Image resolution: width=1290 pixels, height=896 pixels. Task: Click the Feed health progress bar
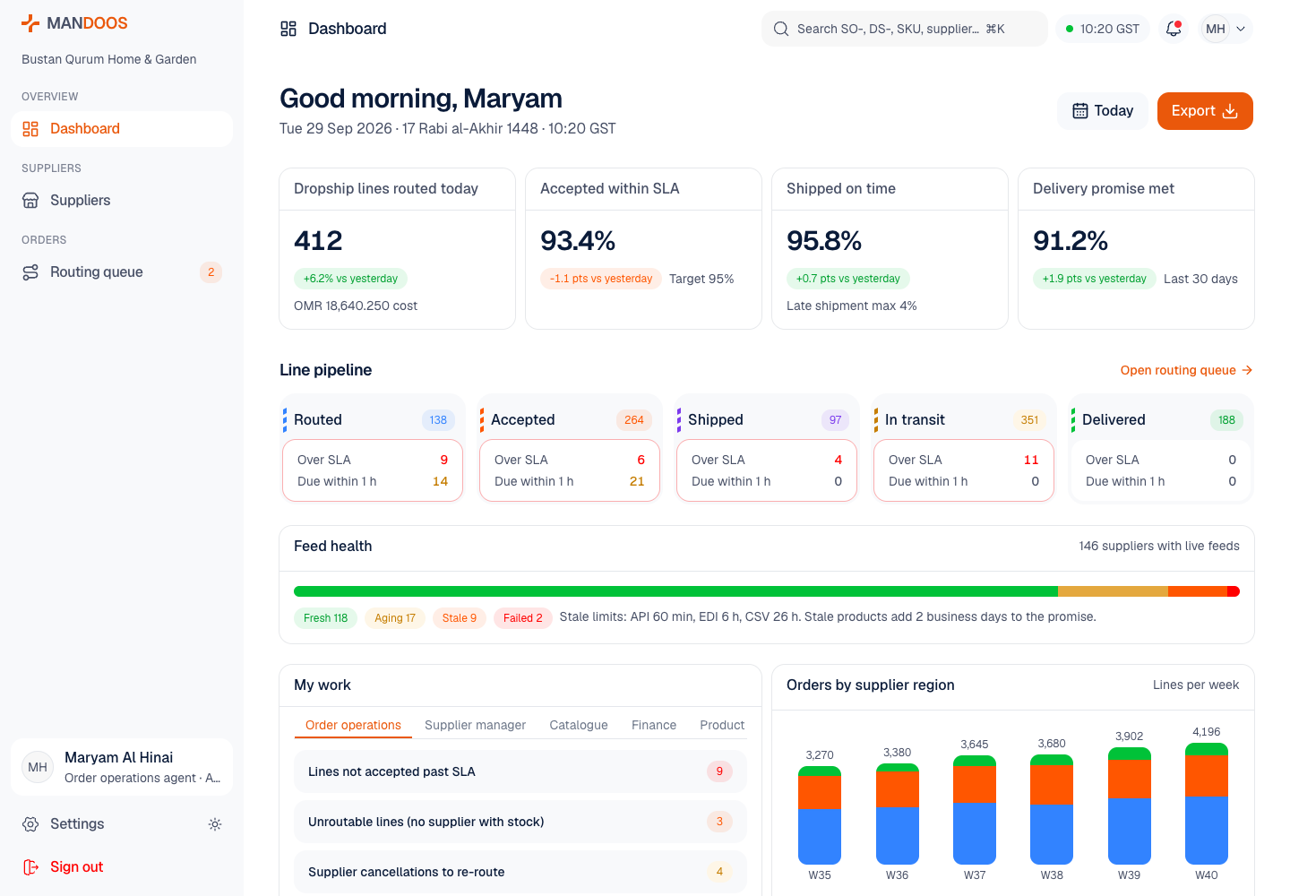click(x=767, y=591)
